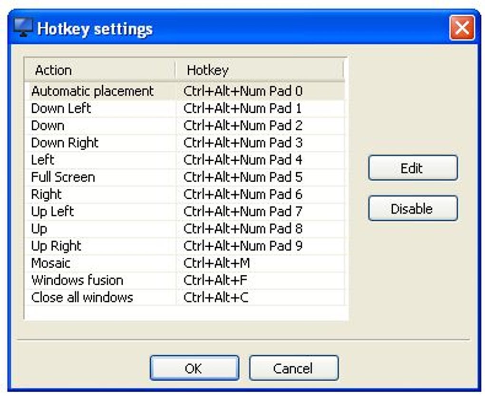
Task: Click hotkey Ctrl+Alt+Num Pad 3
Action: pos(243,143)
